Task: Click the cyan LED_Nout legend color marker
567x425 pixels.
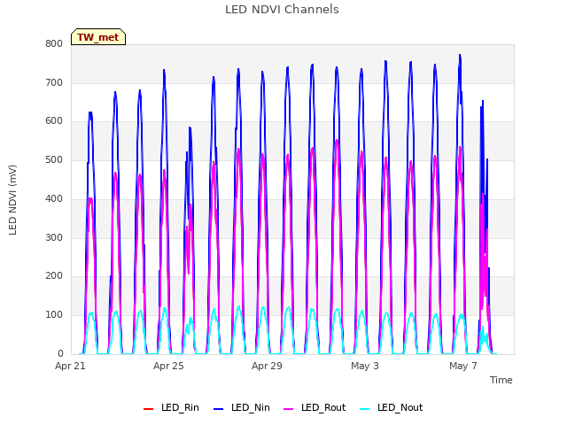Action: click(365, 409)
